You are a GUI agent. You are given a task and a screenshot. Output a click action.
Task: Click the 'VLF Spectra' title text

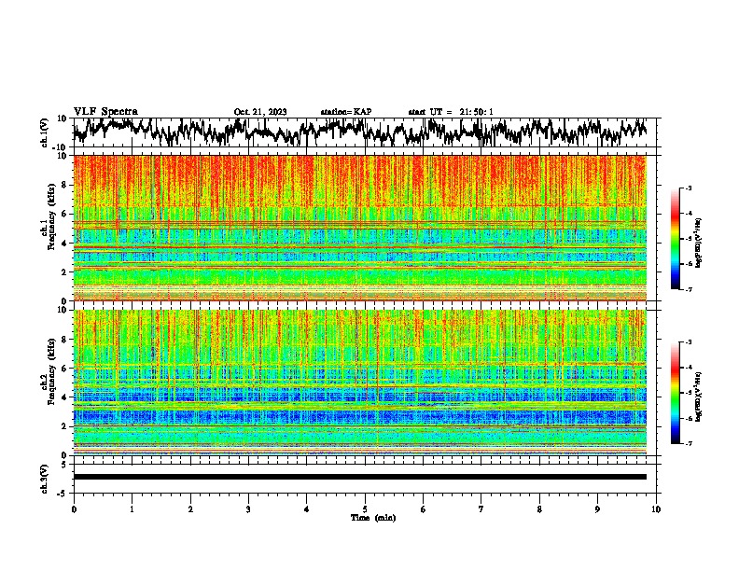pyautogui.click(x=105, y=112)
